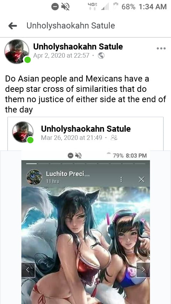This screenshot has width=171, height=304.
Task: Advance to next story with right arrow
Action: (143, 270)
